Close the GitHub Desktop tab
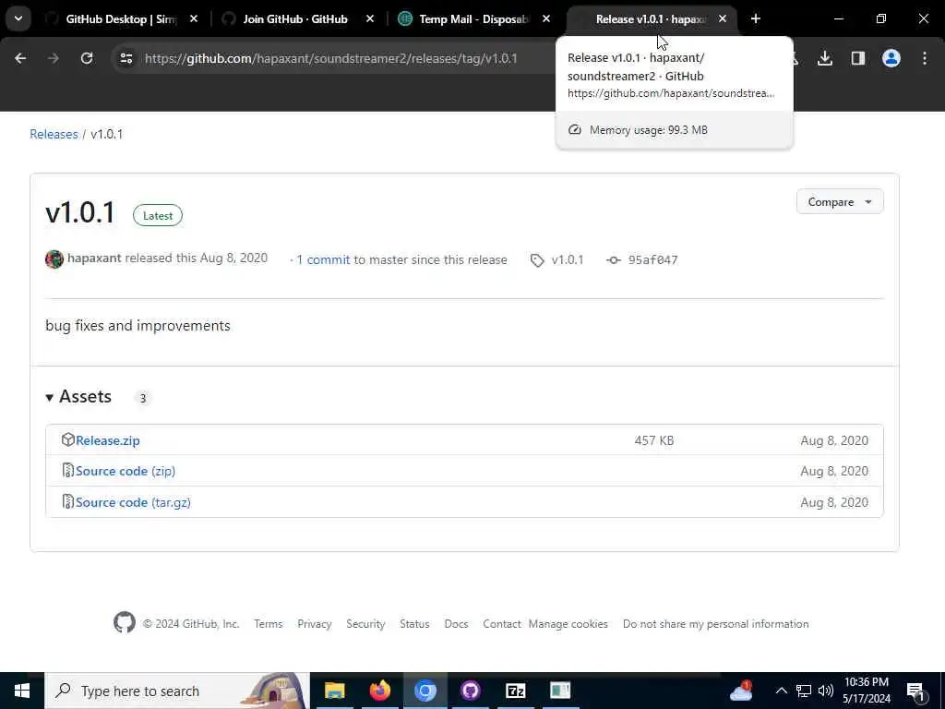 [194, 19]
